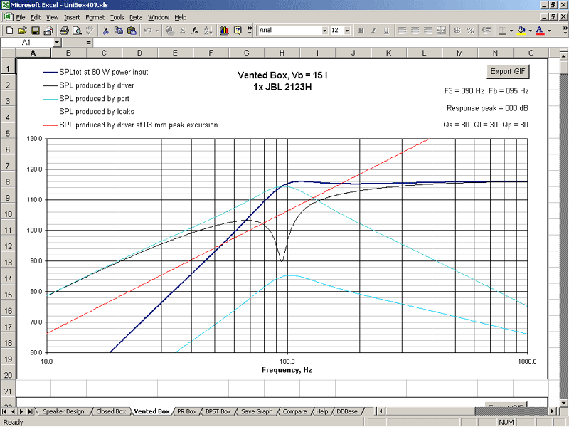Screen dimensions: 569x427
Task: Apply Center alignment icon
Action: point(415,31)
